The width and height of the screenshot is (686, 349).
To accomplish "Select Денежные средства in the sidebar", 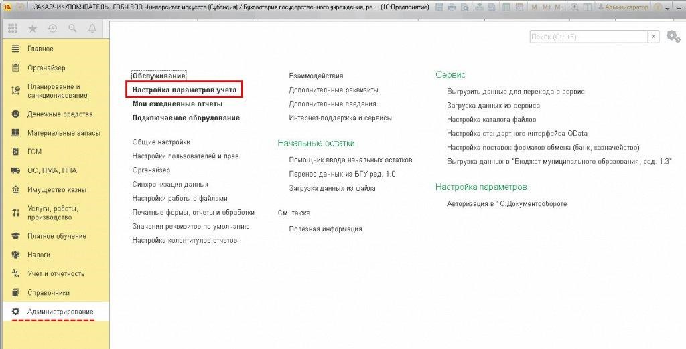I will click(60, 114).
